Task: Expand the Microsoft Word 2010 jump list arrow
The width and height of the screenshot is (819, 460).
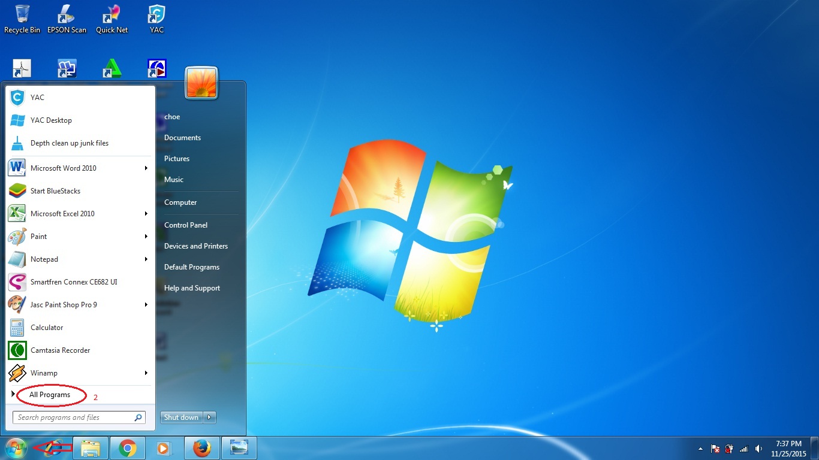Action: (x=146, y=168)
